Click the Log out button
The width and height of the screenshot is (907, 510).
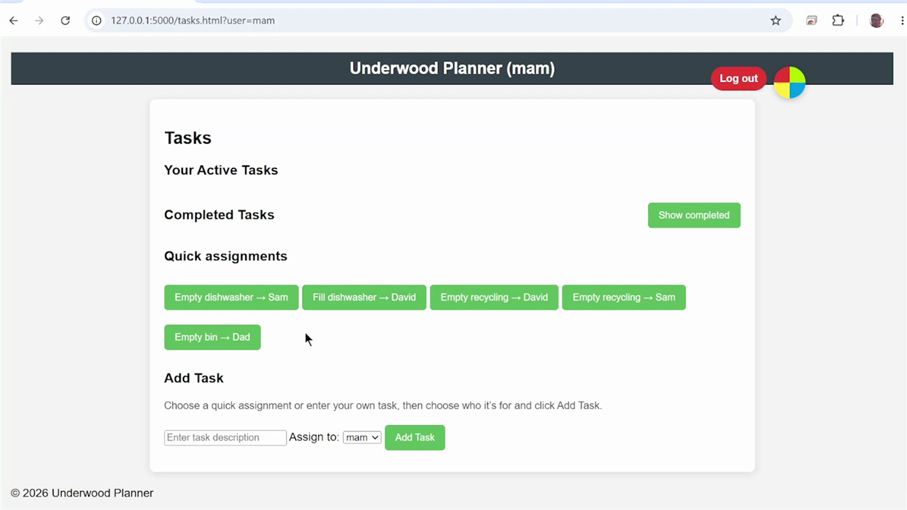click(738, 79)
